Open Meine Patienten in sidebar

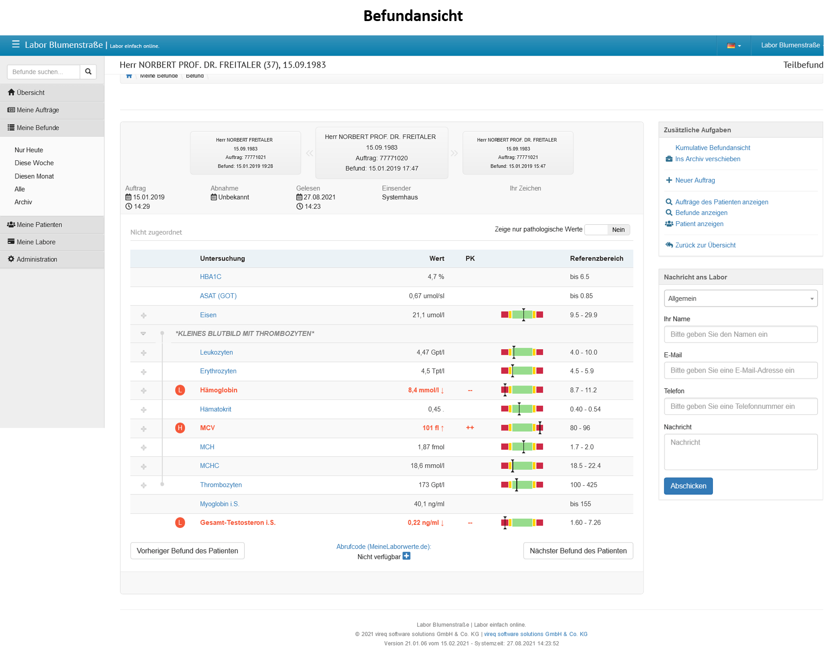pyautogui.click(x=39, y=225)
